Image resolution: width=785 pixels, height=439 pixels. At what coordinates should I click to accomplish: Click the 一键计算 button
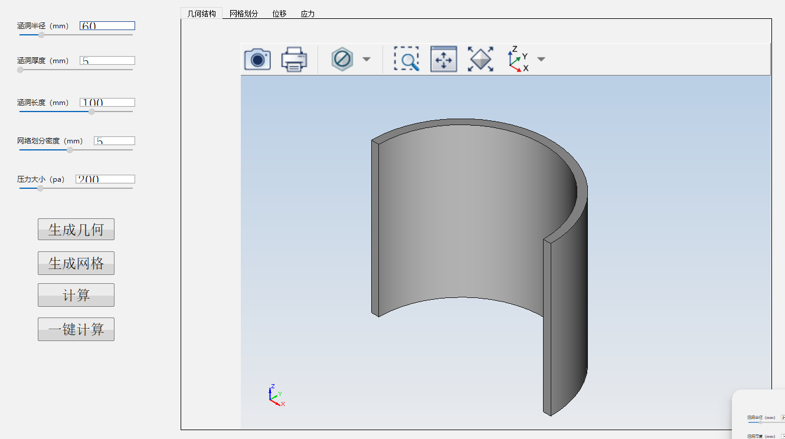(76, 329)
